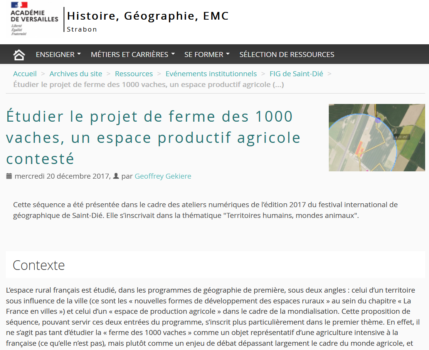Click the author person icon
The width and height of the screenshot is (429, 350).
pyautogui.click(x=116, y=176)
